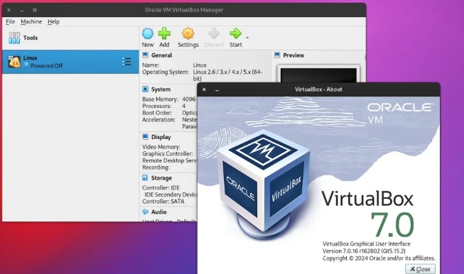The width and height of the screenshot is (464, 274).
Task: Close the About dialog with Close button
Action: (x=420, y=269)
